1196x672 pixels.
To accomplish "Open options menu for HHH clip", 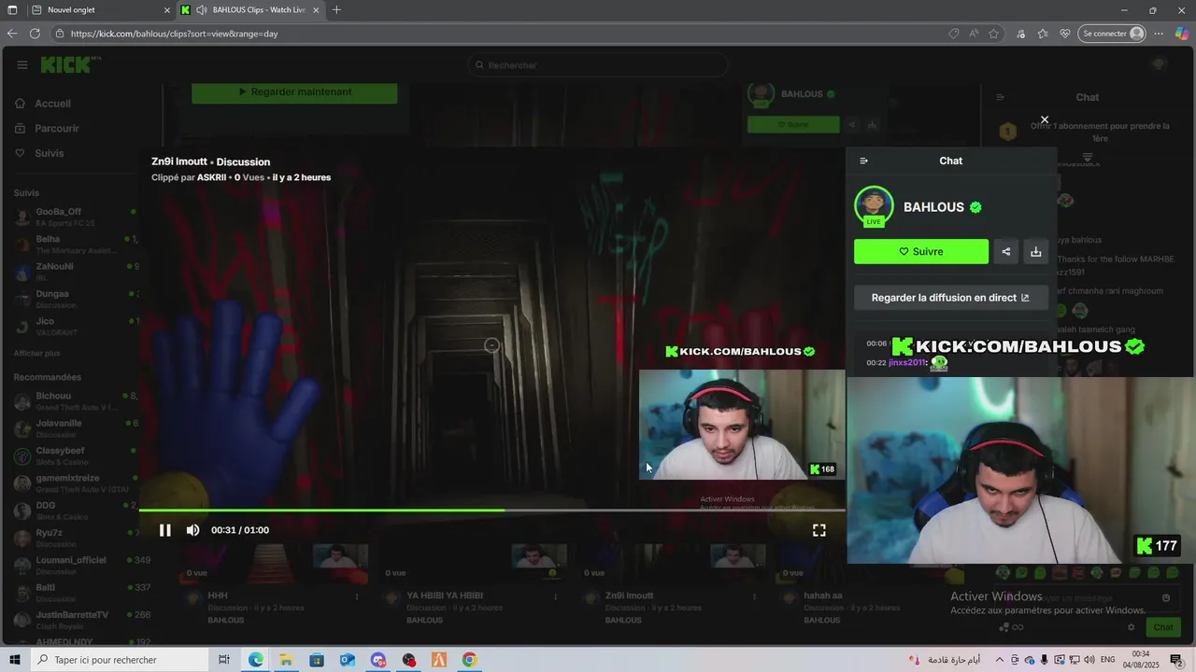I will pyautogui.click(x=357, y=595).
